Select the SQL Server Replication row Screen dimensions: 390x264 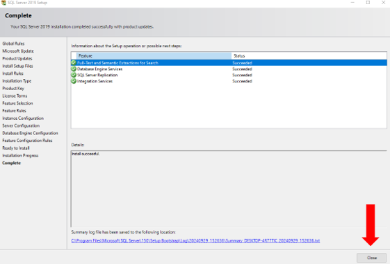pos(229,75)
